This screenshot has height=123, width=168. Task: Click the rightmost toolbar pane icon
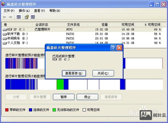click(33, 17)
